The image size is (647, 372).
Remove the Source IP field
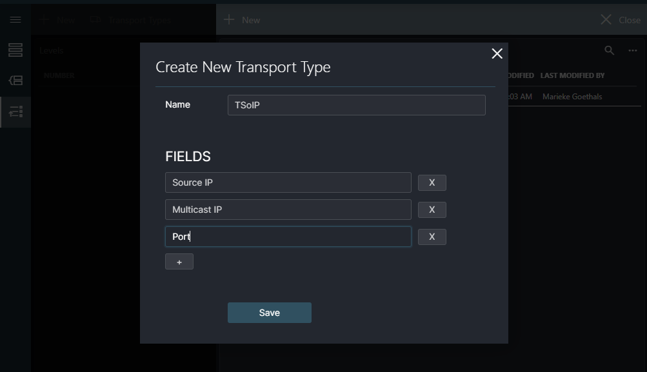point(432,182)
